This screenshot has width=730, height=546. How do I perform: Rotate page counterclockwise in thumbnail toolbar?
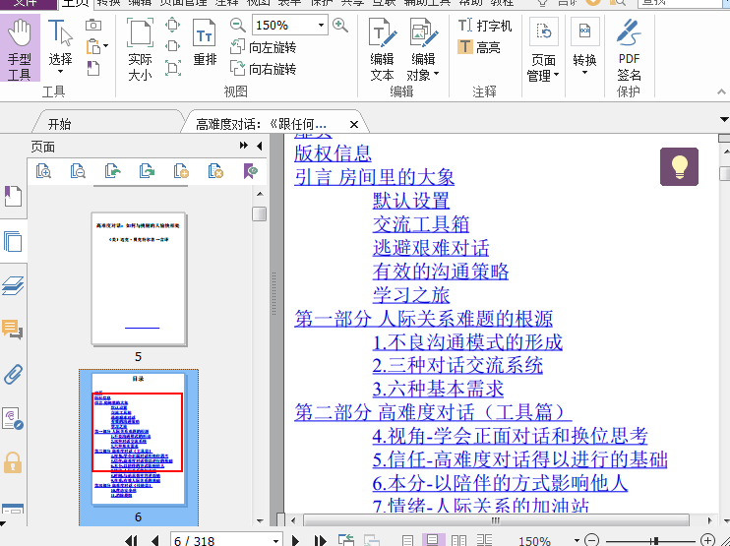click(112, 171)
